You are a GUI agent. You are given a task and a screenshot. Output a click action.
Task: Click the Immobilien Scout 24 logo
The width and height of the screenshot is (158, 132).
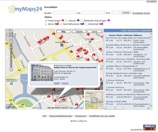pyautogui.click(x=149, y=128)
